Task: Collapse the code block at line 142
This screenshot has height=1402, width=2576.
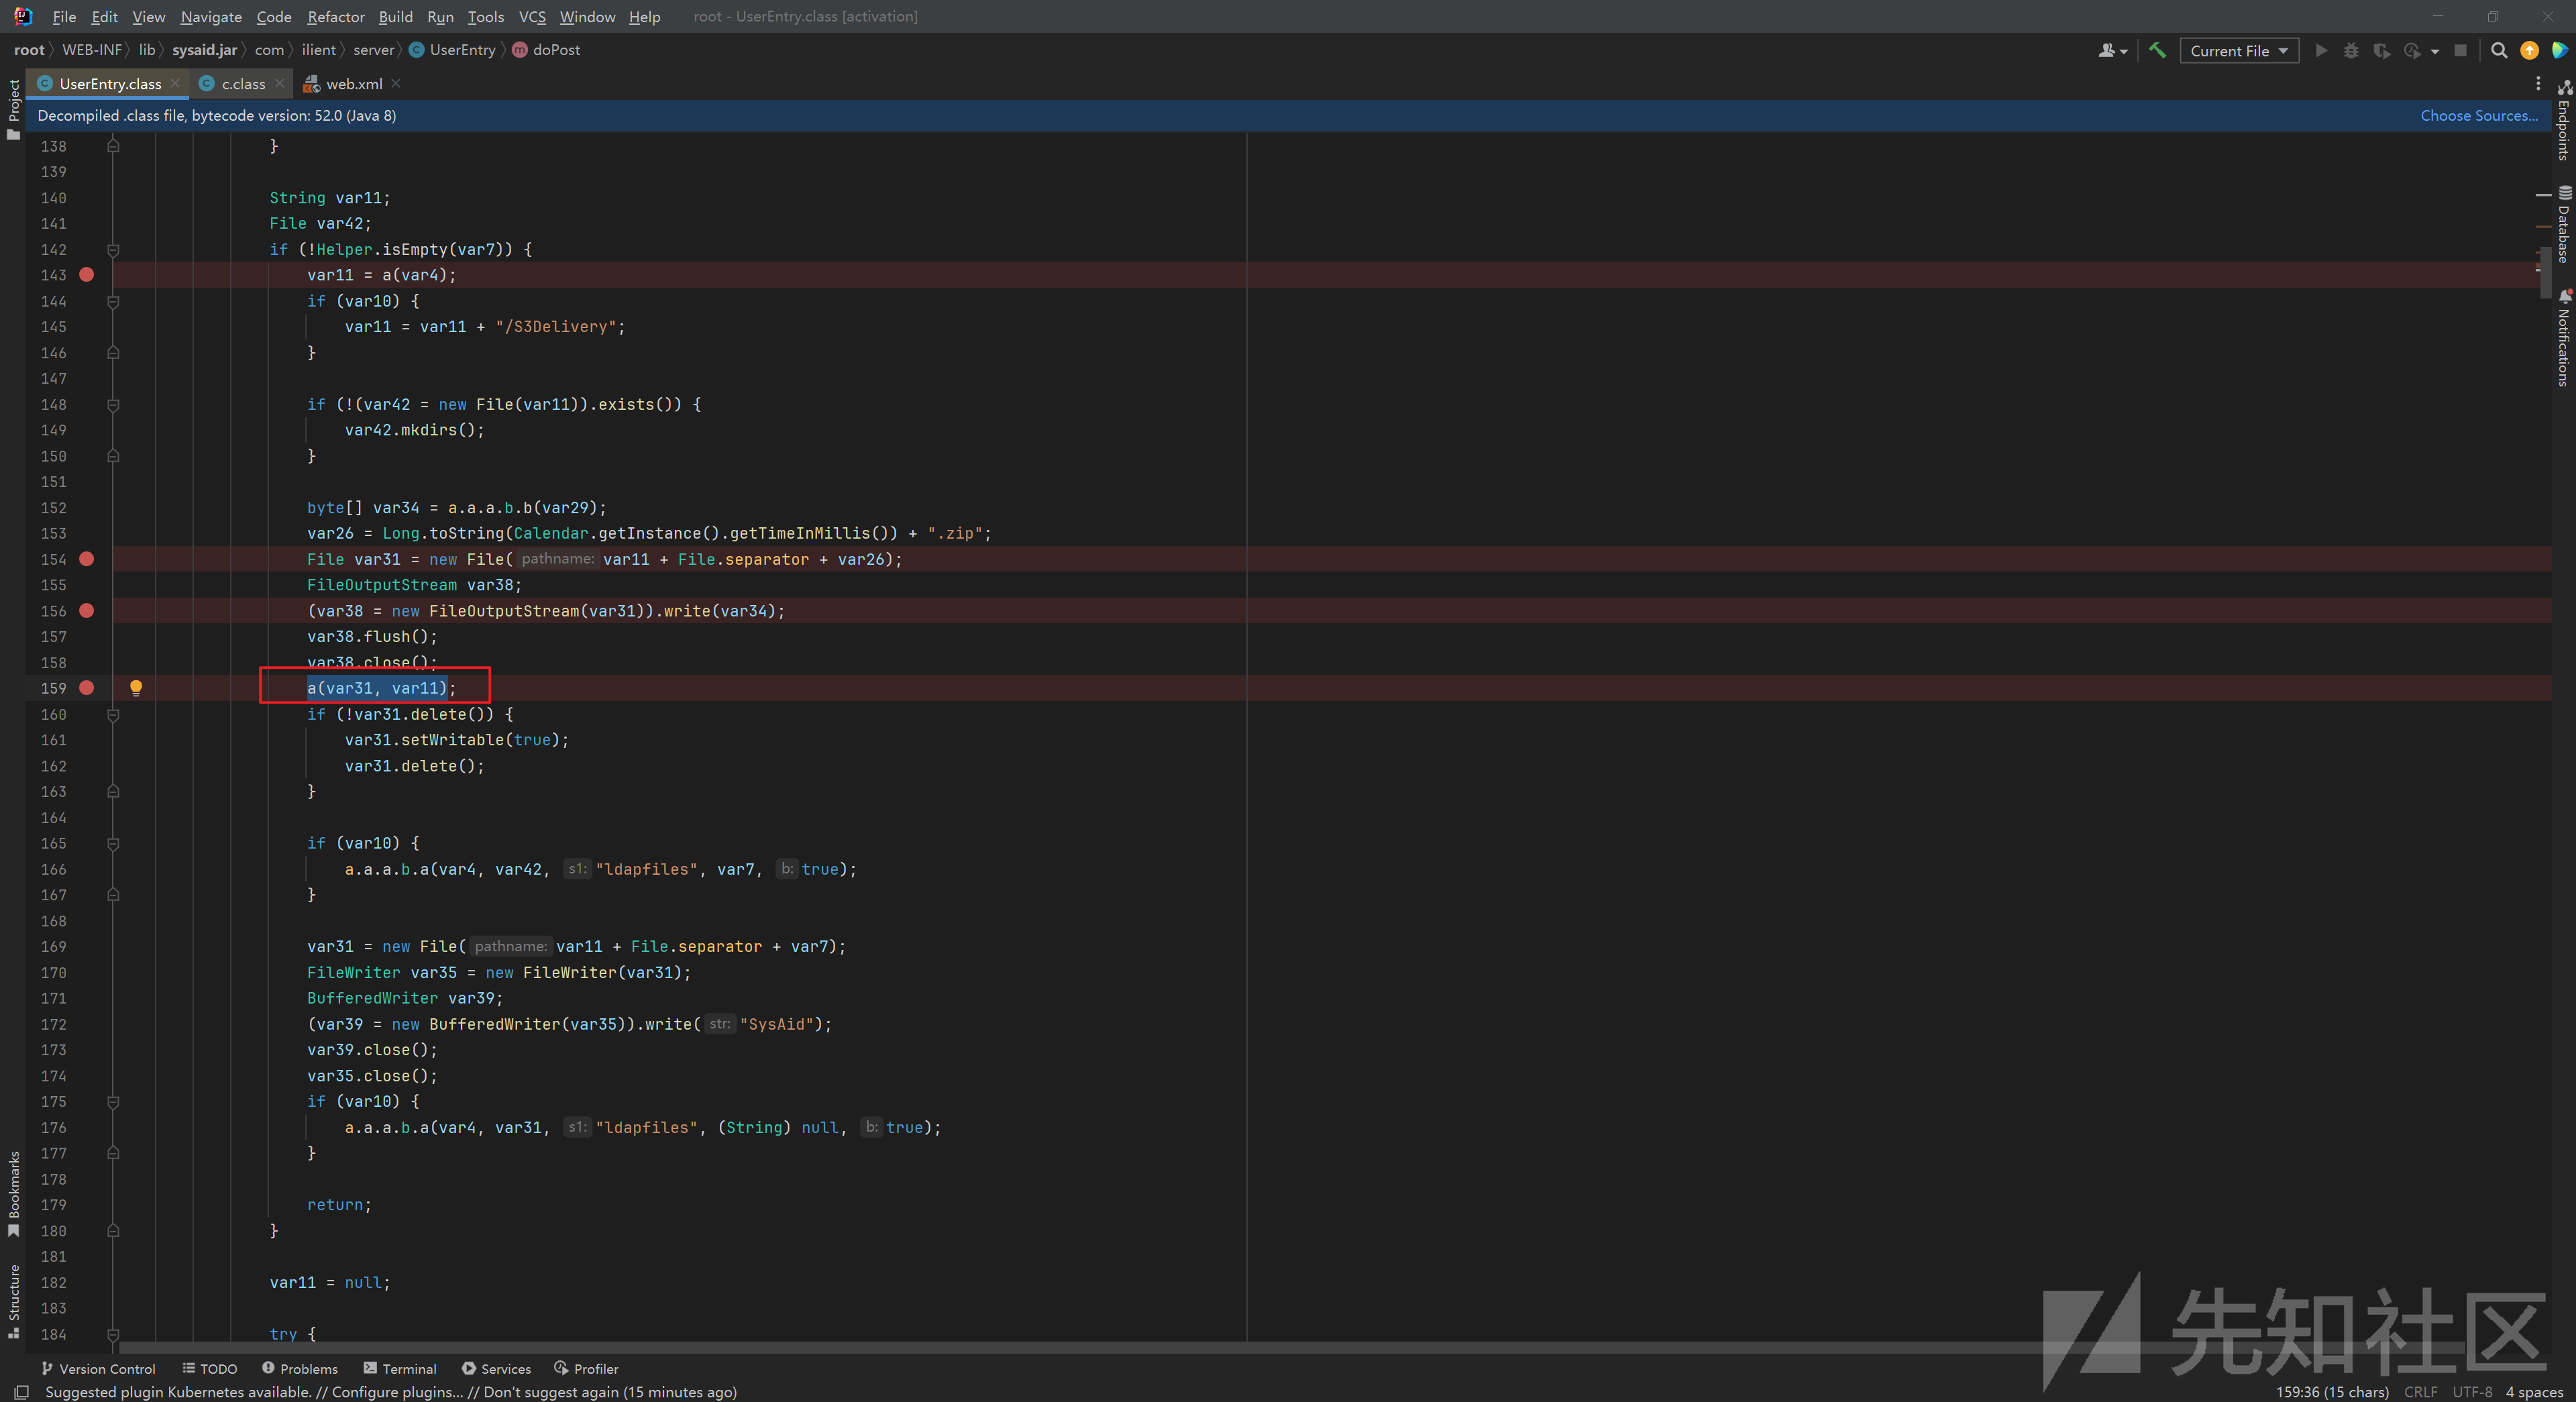Action: pyautogui.click(x=113, y=250)
